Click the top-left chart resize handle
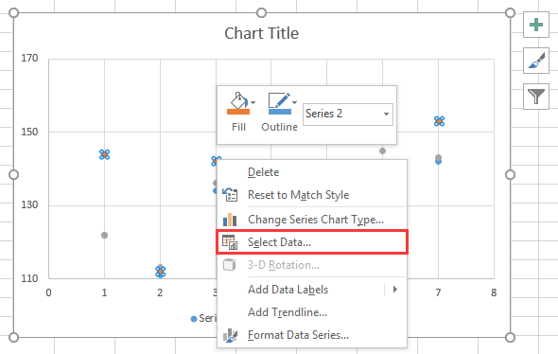This screenshot has height=354, width=558. pos(13,13)
